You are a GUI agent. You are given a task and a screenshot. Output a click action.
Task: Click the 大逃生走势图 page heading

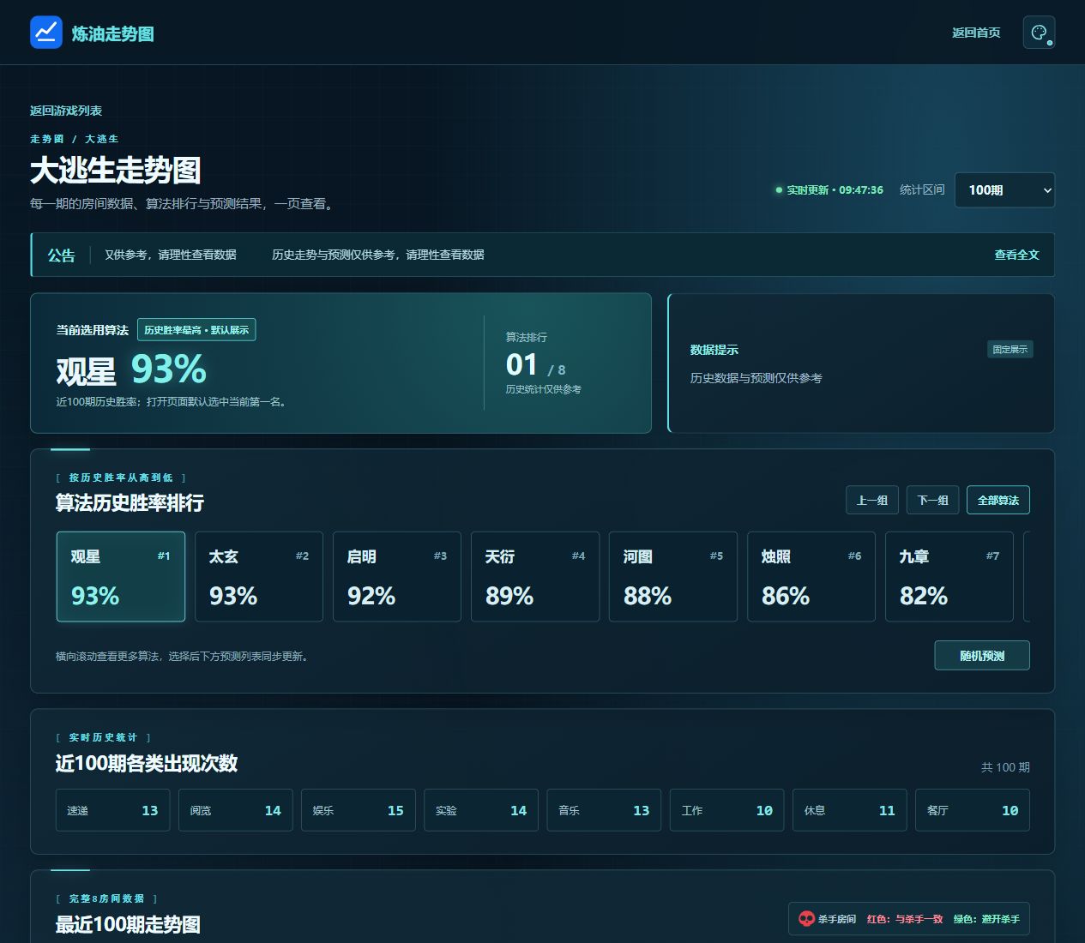click(x=116, y=171)
